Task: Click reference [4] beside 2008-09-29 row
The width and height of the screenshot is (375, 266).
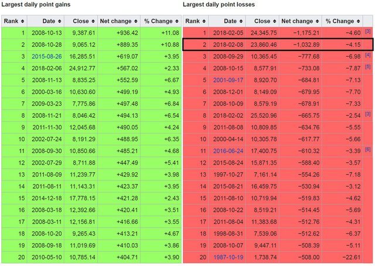Action: pos(367,54)
